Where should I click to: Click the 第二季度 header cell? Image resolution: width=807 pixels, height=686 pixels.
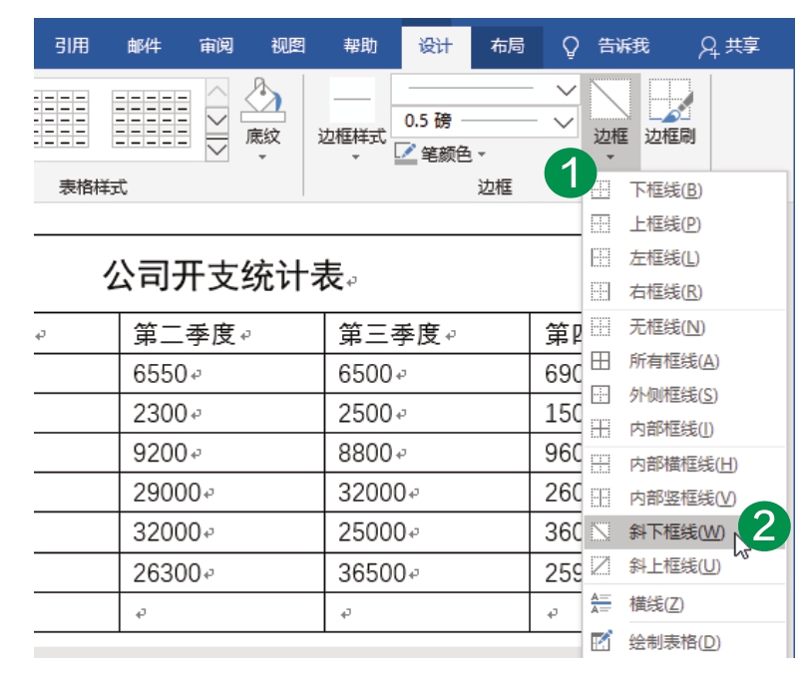(x=221, y=333)
